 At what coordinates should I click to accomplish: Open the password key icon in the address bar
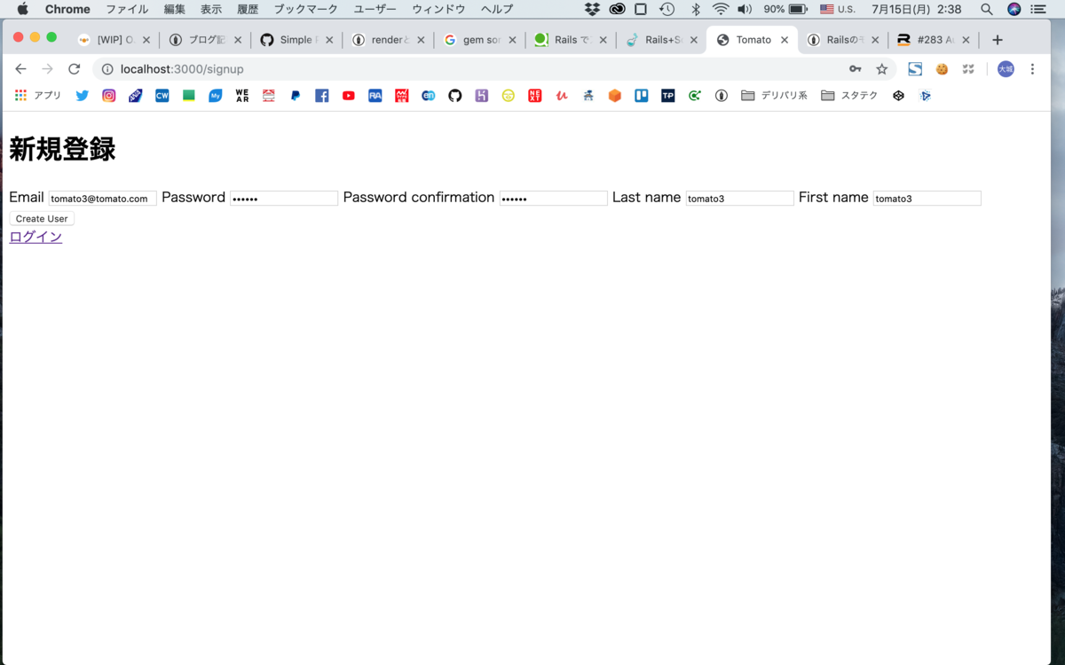click(x=855, y=68)
